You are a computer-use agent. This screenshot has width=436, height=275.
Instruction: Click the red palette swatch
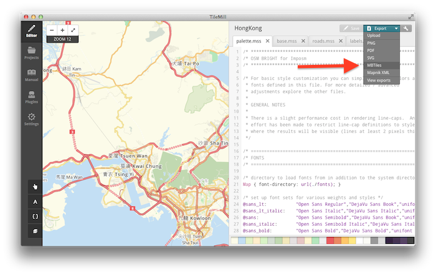330,241
